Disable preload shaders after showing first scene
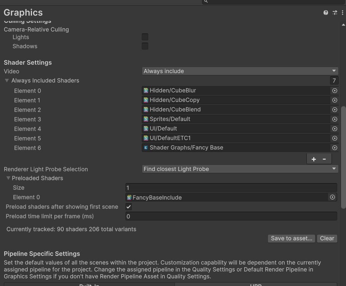 pos(128,206)
